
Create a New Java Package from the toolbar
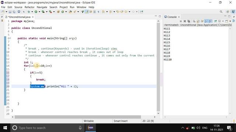point(58,12)
